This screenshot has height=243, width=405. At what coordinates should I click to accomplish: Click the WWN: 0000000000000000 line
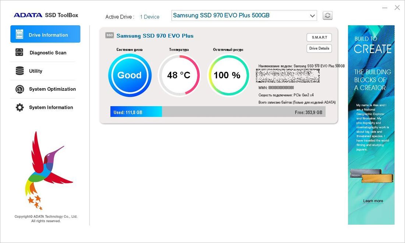click(276, 88)
